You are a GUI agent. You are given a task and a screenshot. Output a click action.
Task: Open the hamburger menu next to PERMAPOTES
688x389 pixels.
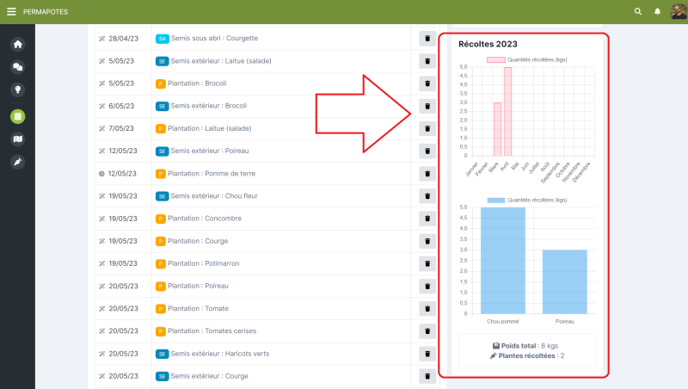11,12
